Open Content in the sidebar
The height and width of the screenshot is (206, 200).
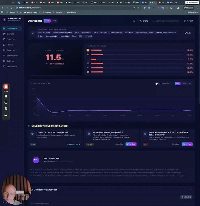pos(10,34)
